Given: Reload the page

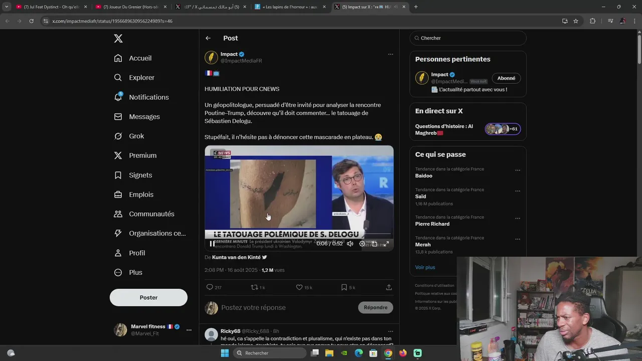Looking at the screenshot, I should coord(31,21).
